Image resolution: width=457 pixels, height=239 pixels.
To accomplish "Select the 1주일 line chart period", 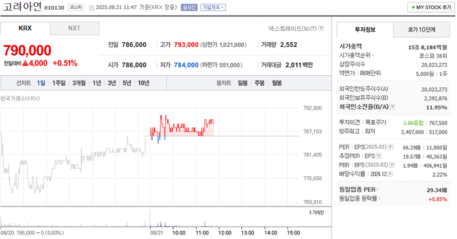I will [x=59, y=83].
